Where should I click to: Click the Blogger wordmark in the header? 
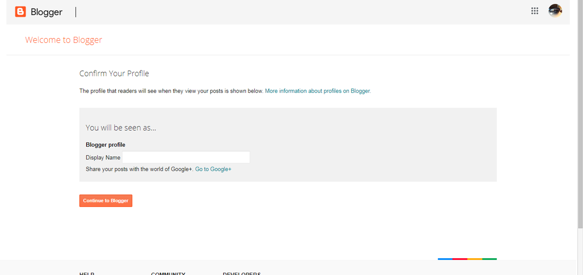[46, 12]
